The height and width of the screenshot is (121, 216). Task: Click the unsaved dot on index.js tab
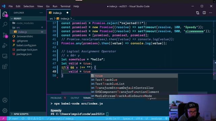tap(67, 13)
